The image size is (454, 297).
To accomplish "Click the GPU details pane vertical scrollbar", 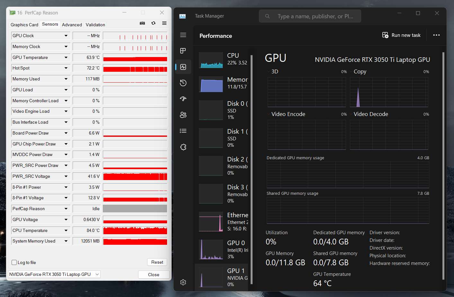I will 443,166.
